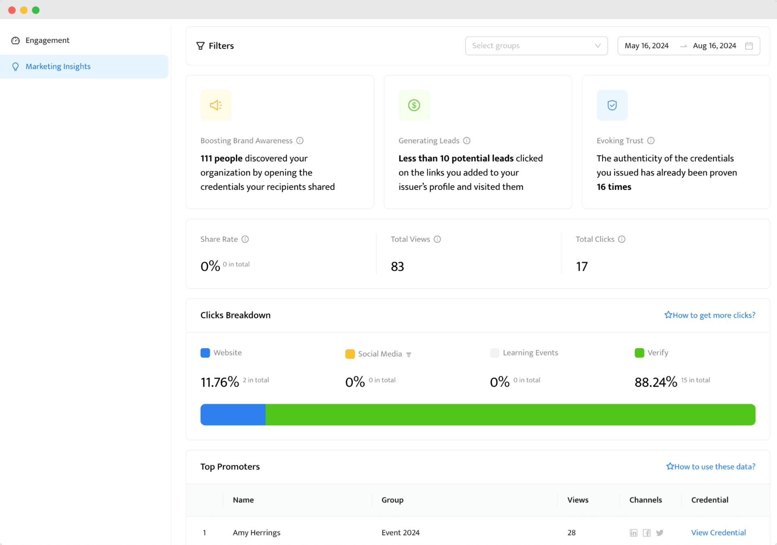
Task: Select Marketing Insights in sidebar
Action: click(84, 66)
